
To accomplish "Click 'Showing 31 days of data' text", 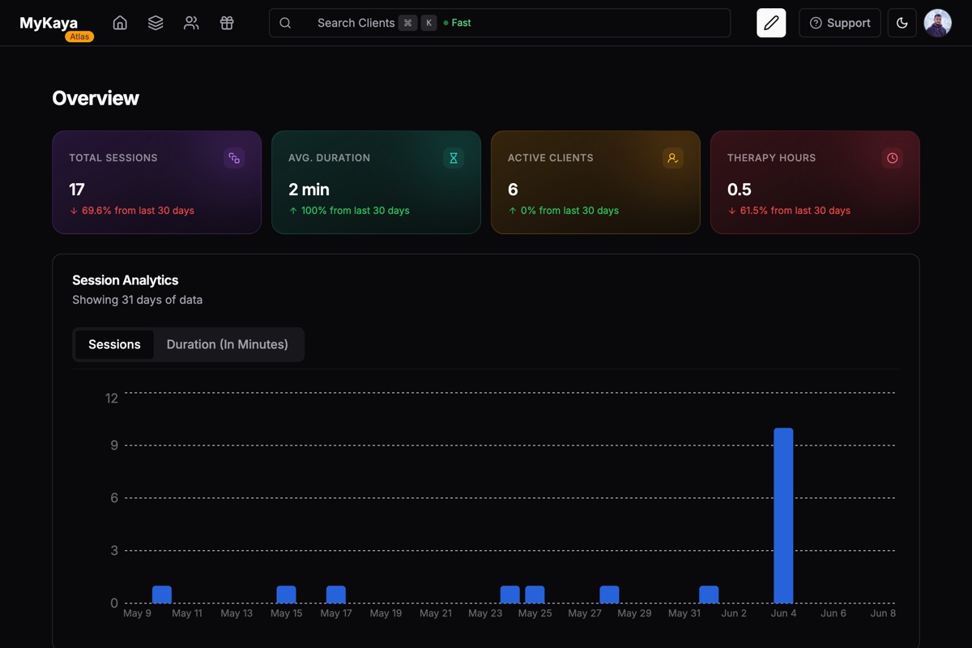I will [138, 300].
